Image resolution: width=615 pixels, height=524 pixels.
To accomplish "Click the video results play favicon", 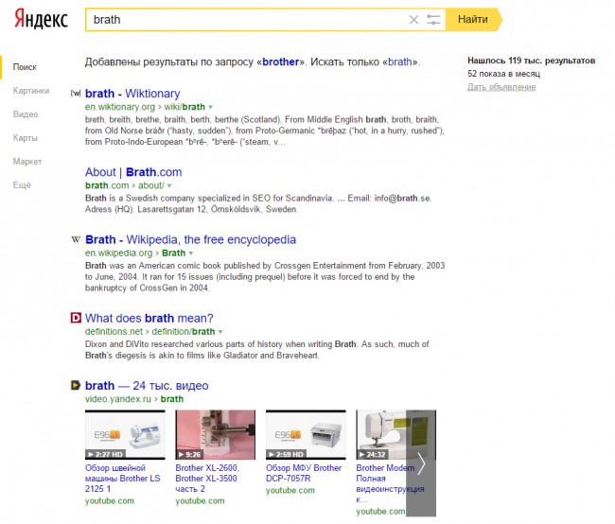I will coord(76,386).
